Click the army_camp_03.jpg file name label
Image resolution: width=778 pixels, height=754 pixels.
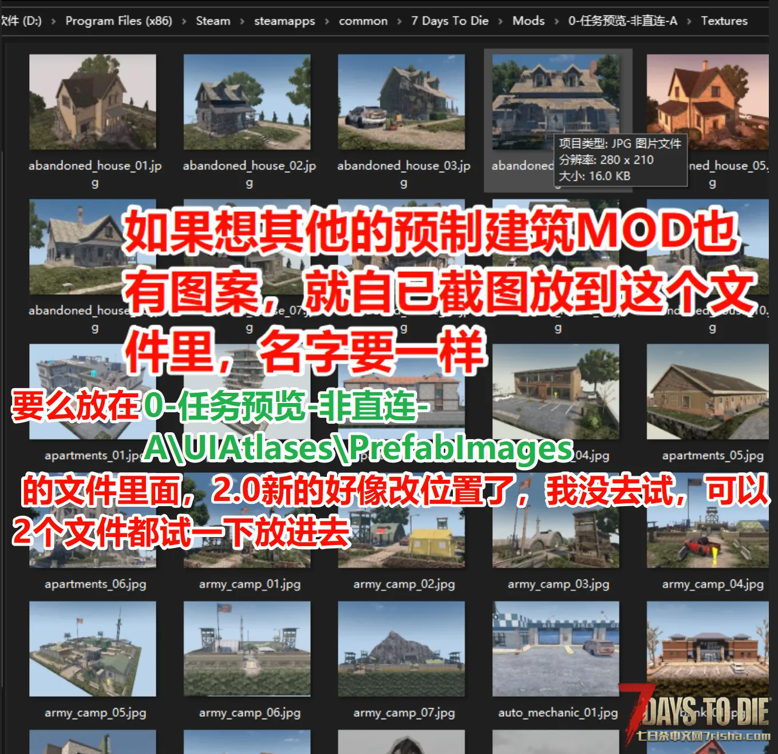tap(558, 584)
